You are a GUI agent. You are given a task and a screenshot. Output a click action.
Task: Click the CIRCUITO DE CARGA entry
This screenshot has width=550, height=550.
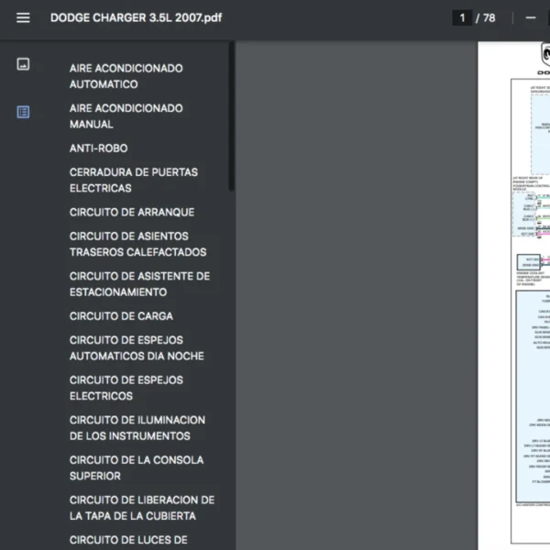pos(118,316)
